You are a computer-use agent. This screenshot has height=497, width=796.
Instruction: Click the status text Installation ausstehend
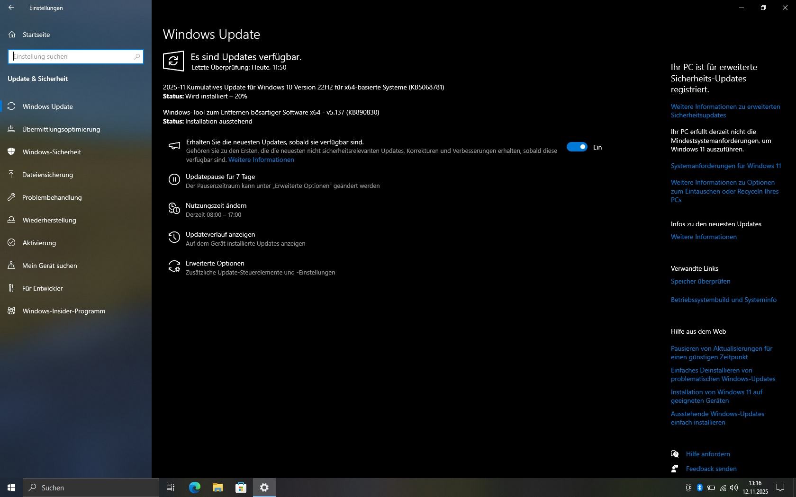219,121
